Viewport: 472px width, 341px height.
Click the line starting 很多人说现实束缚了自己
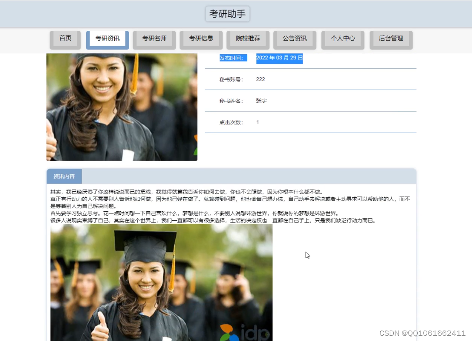pyautogui.click(x=213, y=220)
